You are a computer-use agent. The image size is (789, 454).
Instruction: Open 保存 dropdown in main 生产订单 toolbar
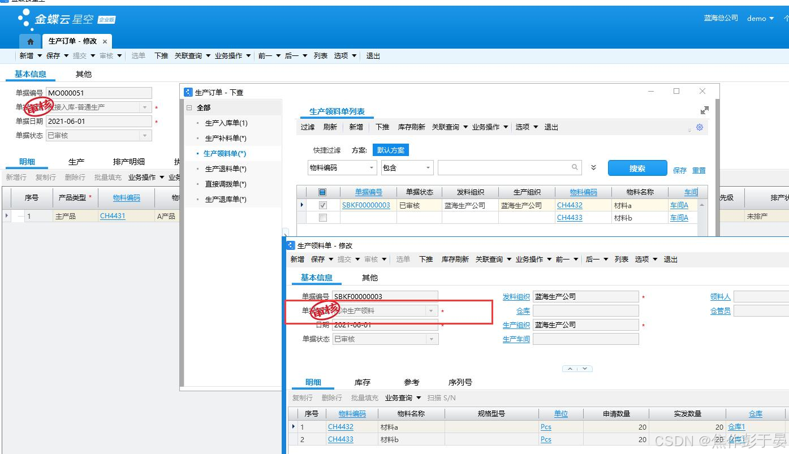point(66,56)
